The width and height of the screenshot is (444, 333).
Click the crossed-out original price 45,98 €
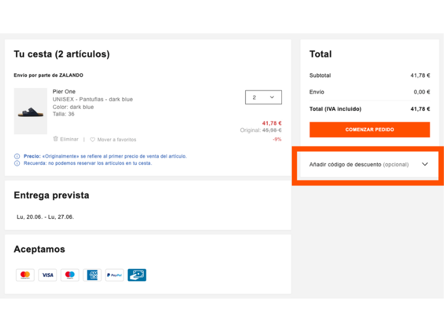click(x=273, y=130)
